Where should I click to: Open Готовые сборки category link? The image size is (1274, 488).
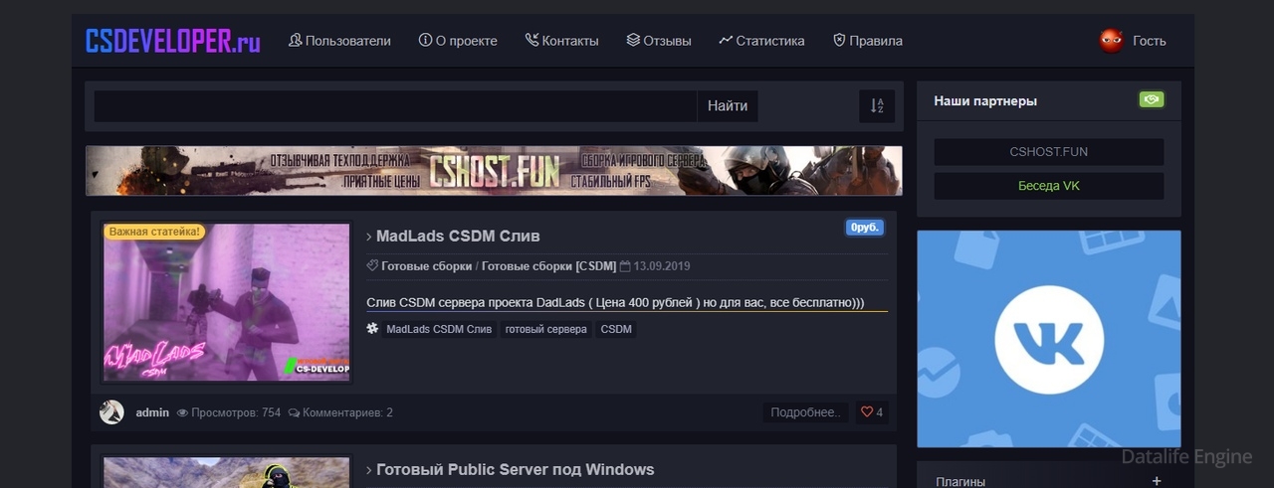tap(427, 266)
